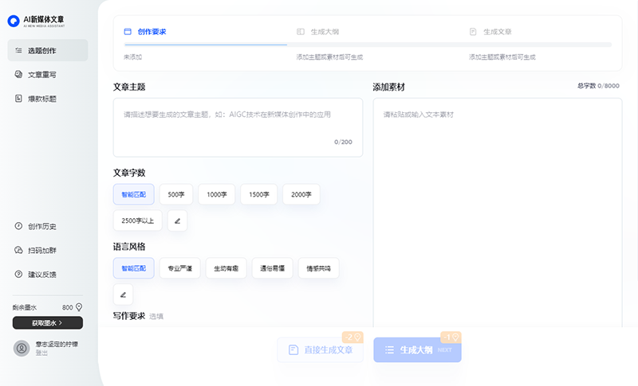Click the 建议反馈 question icon
638x386 pixels.
[18, 274]
